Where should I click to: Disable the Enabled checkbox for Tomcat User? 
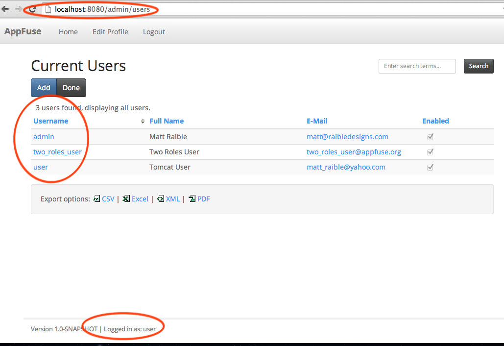(430, 167)
